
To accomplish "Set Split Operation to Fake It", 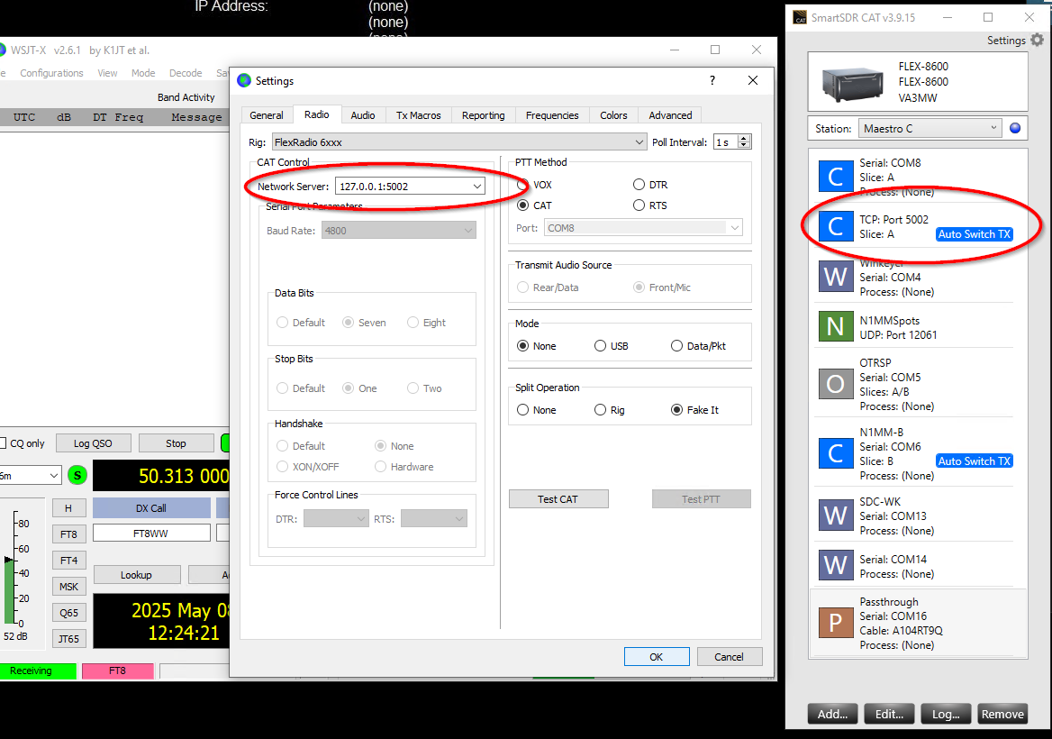I will coord(677,409).
